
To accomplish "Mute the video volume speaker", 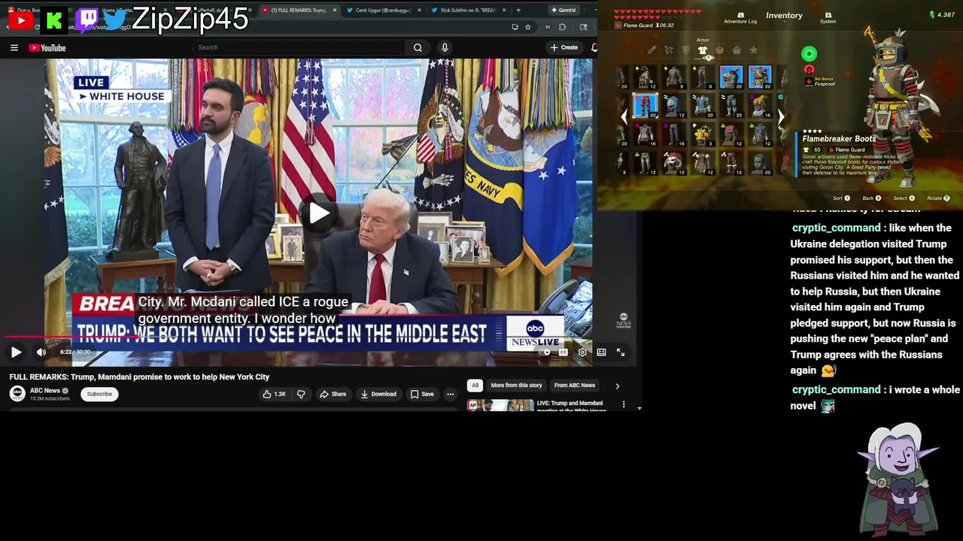I will point(41,352).
